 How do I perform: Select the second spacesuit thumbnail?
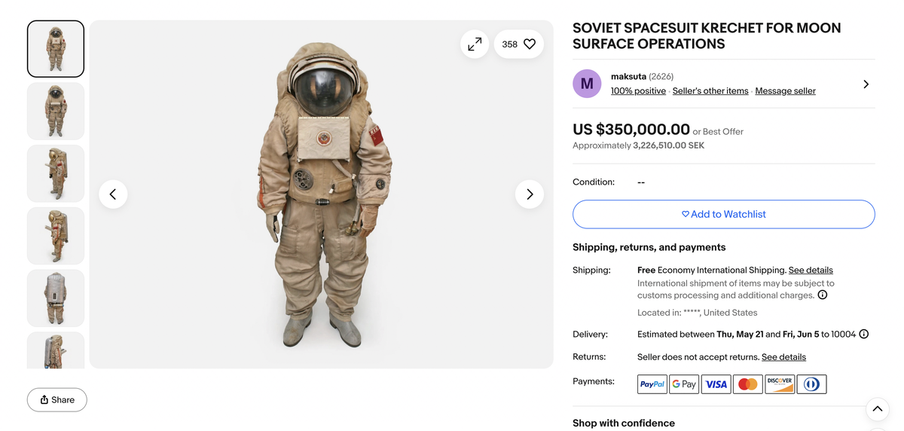click(x=56, y=112)
